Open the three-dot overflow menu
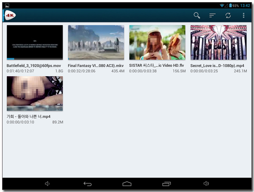Screen dimensions: 254x192 click(x=243, y=16)
